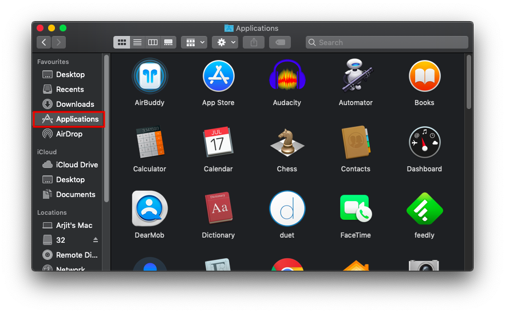Select the duet app icon
This screenshot has width=505, height=313.
(287, 208)
